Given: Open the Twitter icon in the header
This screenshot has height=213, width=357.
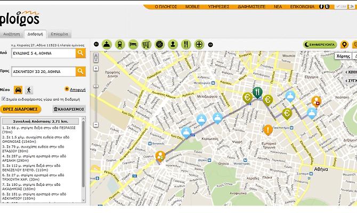Looking at the screenshot, I should click(327, 6).
